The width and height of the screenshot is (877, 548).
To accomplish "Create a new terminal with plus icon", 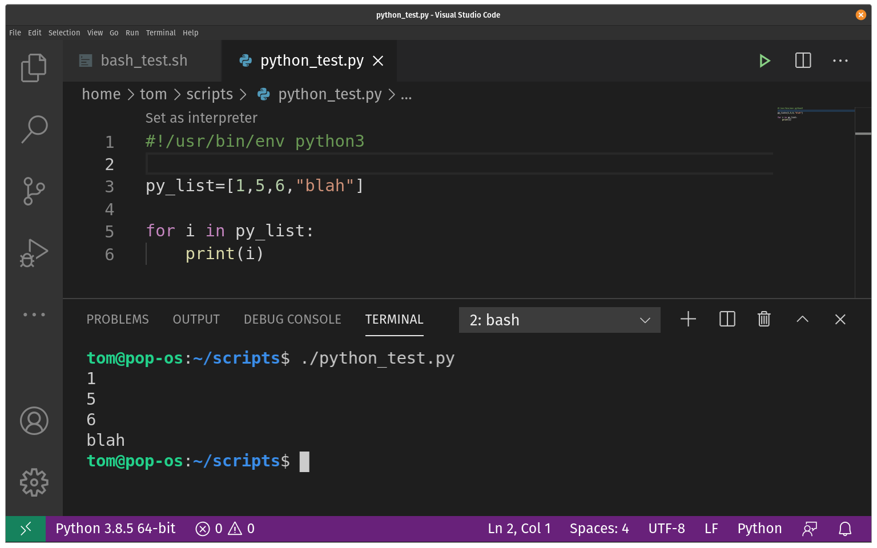I will pos(688,319).
